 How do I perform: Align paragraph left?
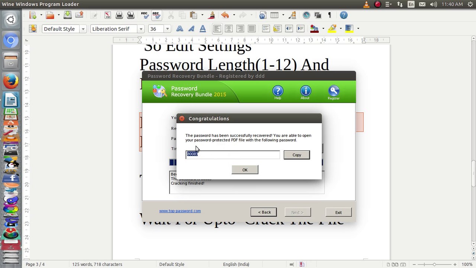click(217, 29)
